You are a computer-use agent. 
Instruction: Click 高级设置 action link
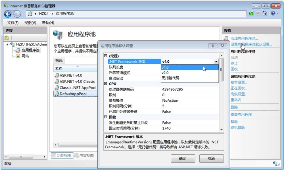tap(239, 94)
